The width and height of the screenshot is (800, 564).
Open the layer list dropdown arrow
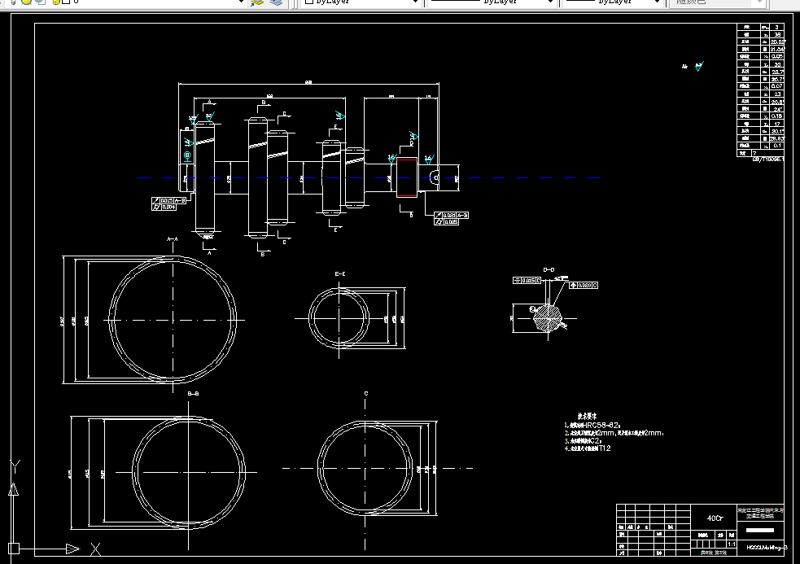point(241,2)
